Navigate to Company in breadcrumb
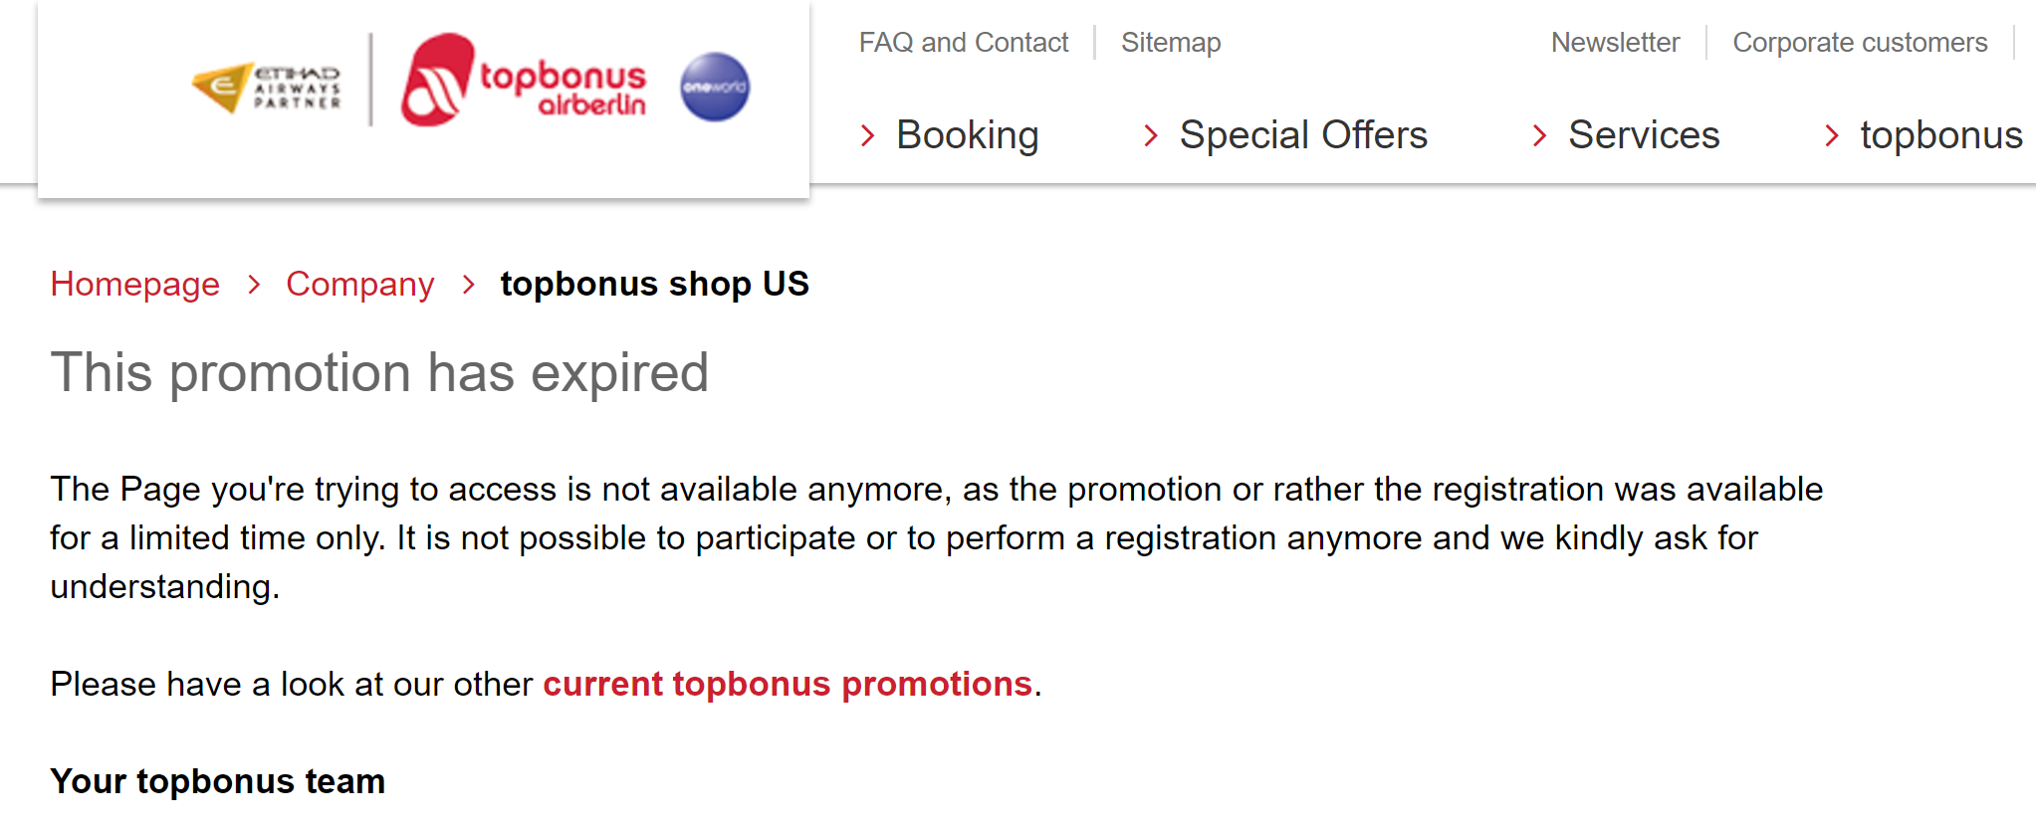 coord(359,285)
